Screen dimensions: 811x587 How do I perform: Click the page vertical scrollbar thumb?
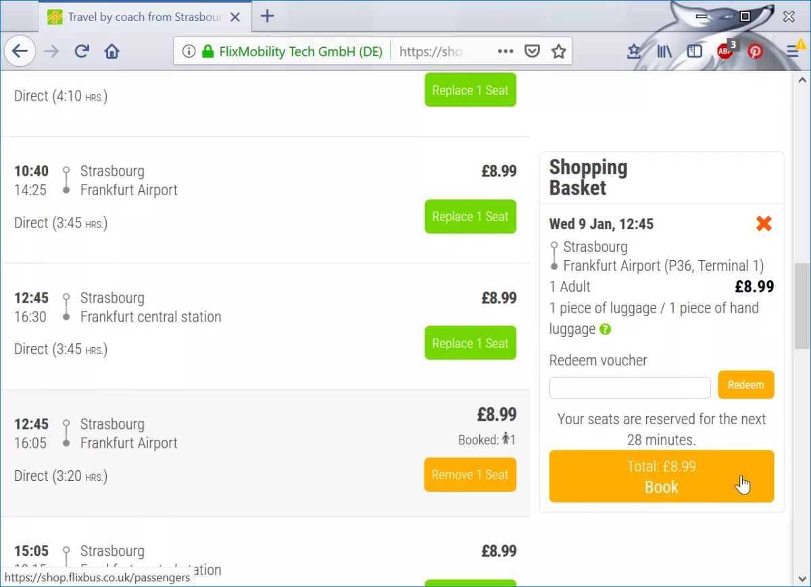tap(802, 305)
